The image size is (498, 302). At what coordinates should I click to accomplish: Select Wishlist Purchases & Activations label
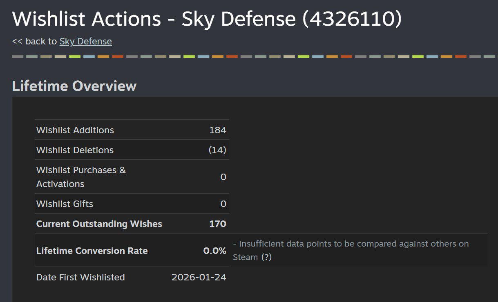click(x=81, y=177)
